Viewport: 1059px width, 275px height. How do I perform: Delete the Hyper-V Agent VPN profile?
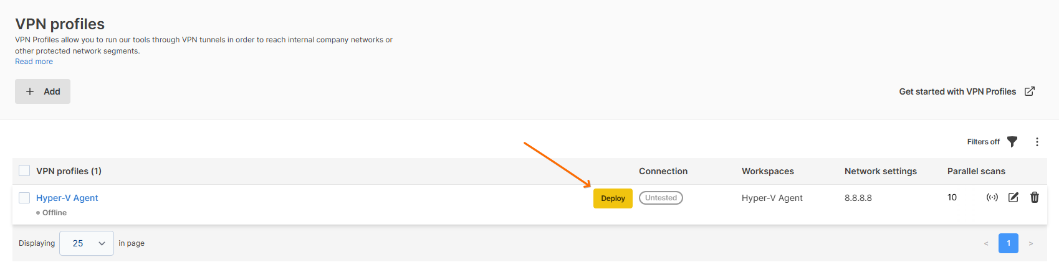click(x=1035, y=197)
